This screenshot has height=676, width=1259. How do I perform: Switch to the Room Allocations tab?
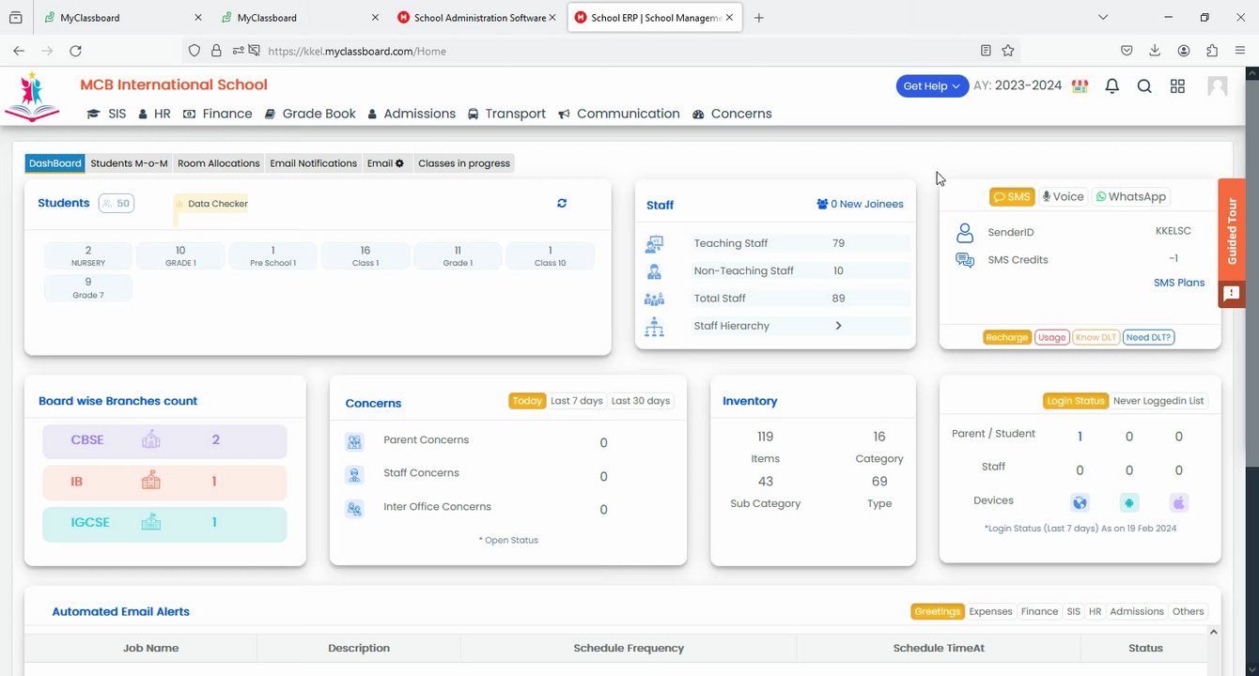point(219,163)
